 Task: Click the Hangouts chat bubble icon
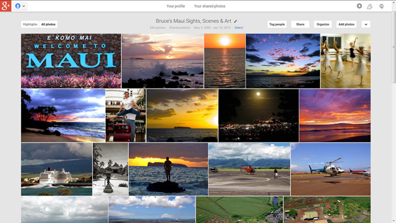381,6
